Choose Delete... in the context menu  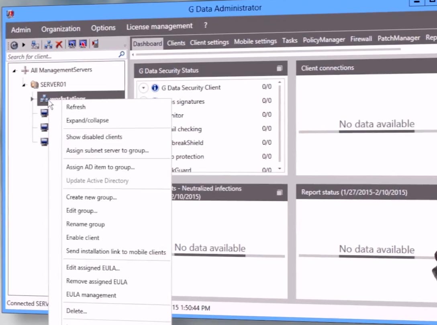[76, 311]
